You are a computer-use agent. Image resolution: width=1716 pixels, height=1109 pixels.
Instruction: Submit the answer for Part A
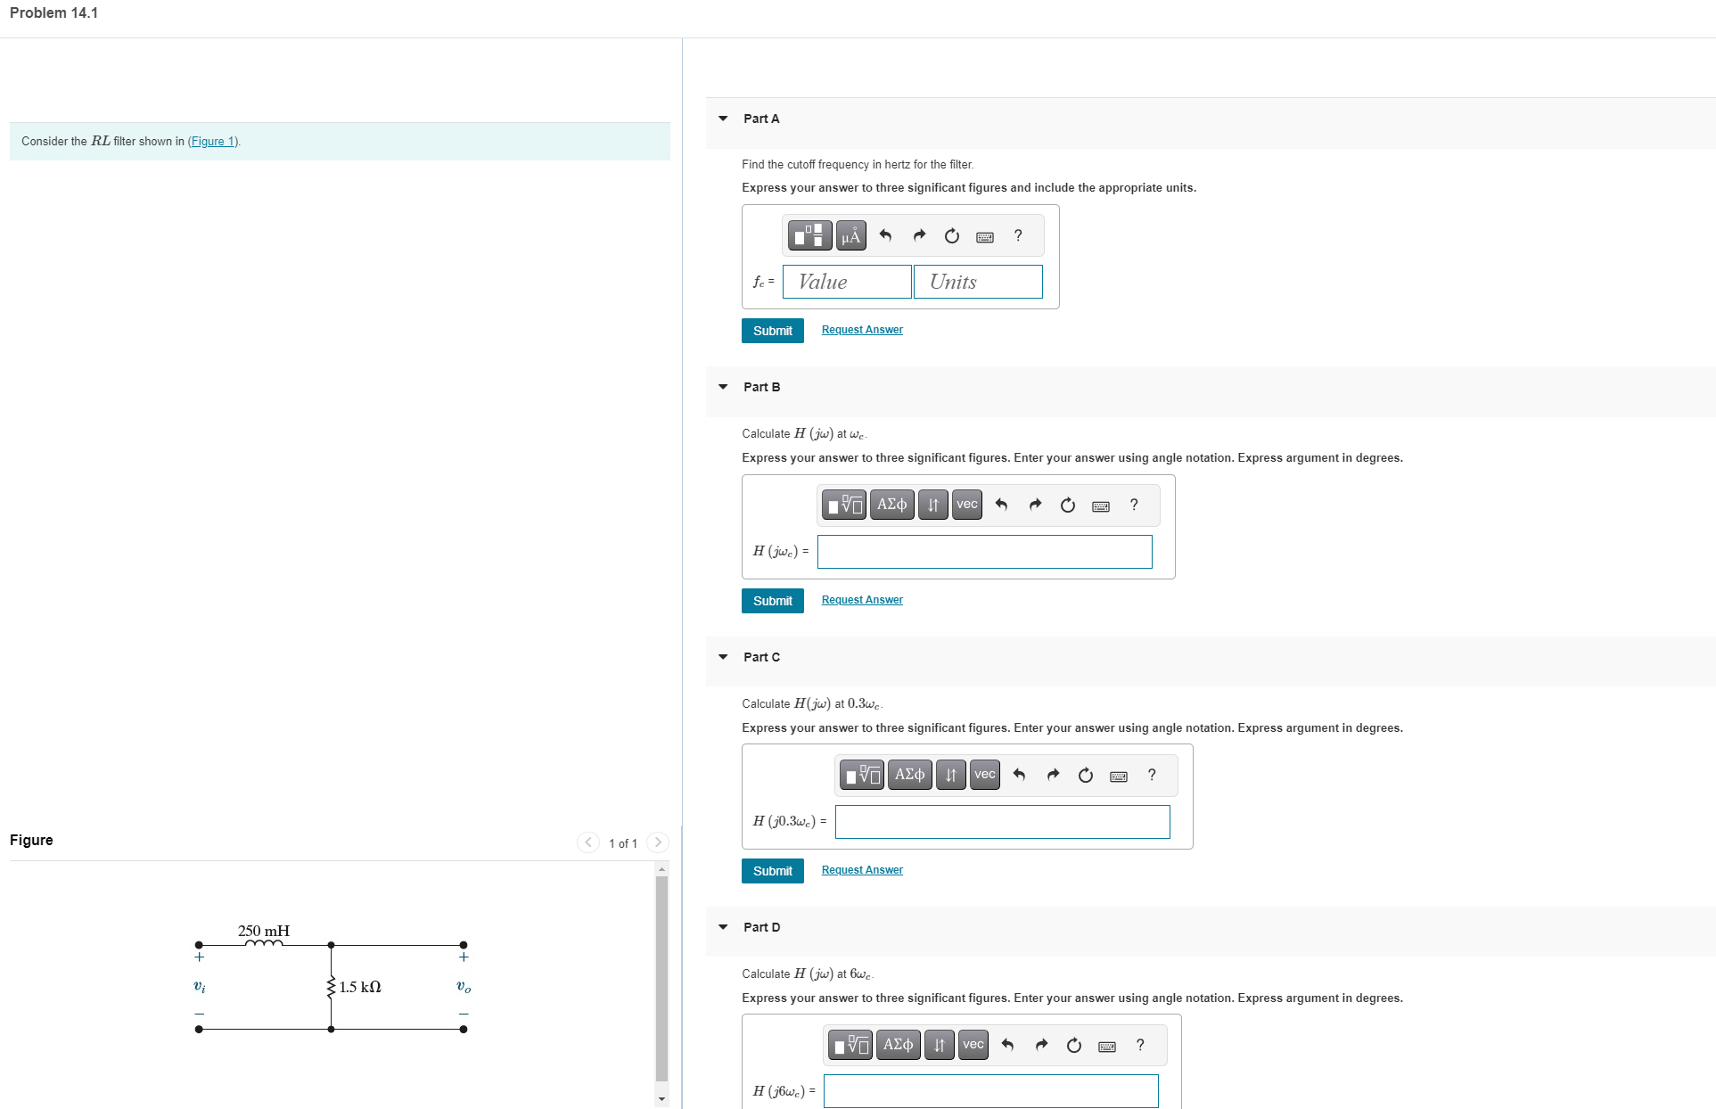(x=772, y=330)
